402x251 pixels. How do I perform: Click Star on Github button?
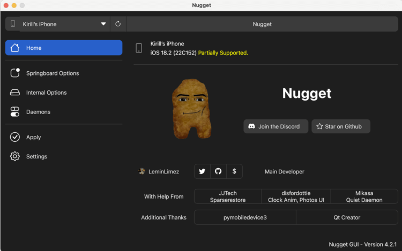pos(341,126)
